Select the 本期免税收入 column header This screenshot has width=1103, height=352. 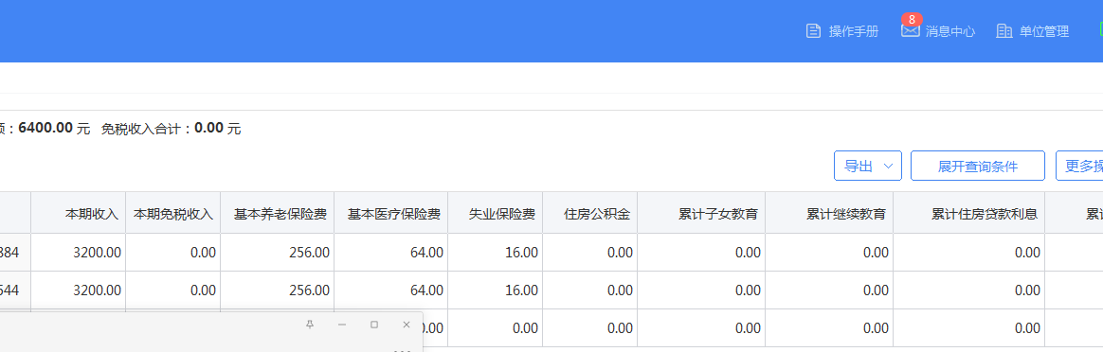click(x=173, y=214)
